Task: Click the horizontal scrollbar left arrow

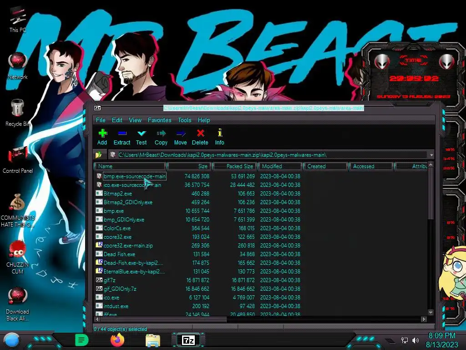Action: coord(97,319)
